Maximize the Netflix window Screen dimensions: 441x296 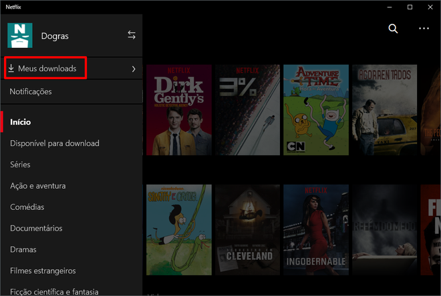tap(410, 7)
